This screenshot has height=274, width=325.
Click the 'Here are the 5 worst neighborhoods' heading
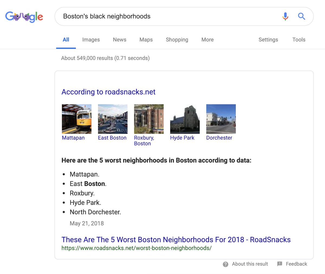(x=156, y=160)
